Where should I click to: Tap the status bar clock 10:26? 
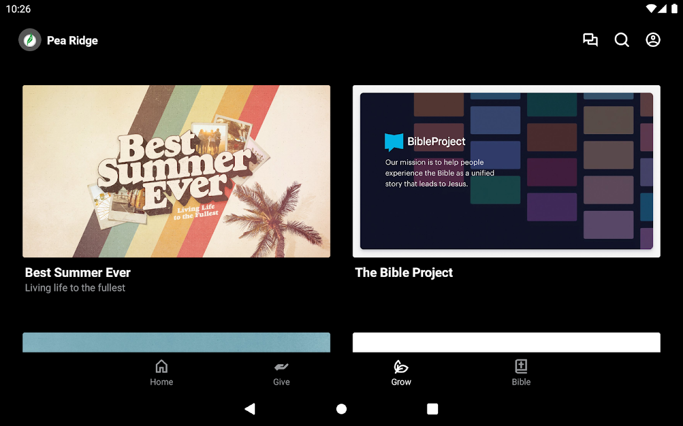(x=18, y=9)
